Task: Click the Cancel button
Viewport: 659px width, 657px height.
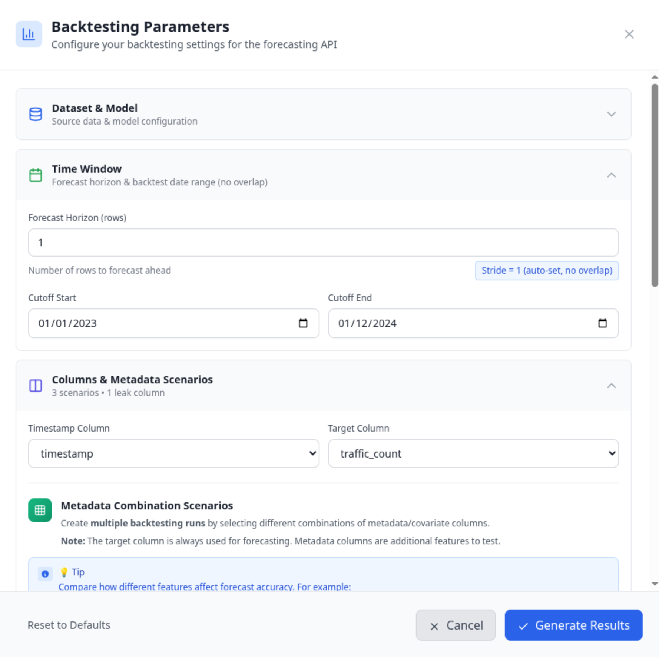Action: (456, 625)
